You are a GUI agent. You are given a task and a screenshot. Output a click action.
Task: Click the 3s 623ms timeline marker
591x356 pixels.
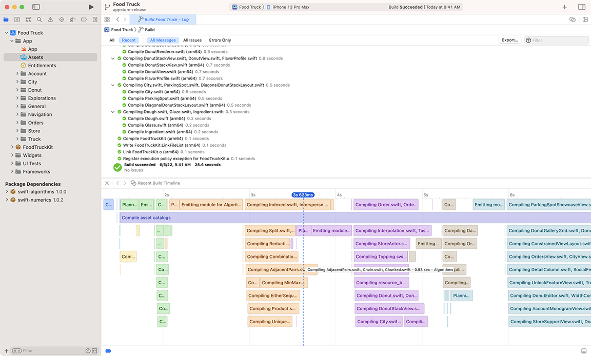(303, 195)
